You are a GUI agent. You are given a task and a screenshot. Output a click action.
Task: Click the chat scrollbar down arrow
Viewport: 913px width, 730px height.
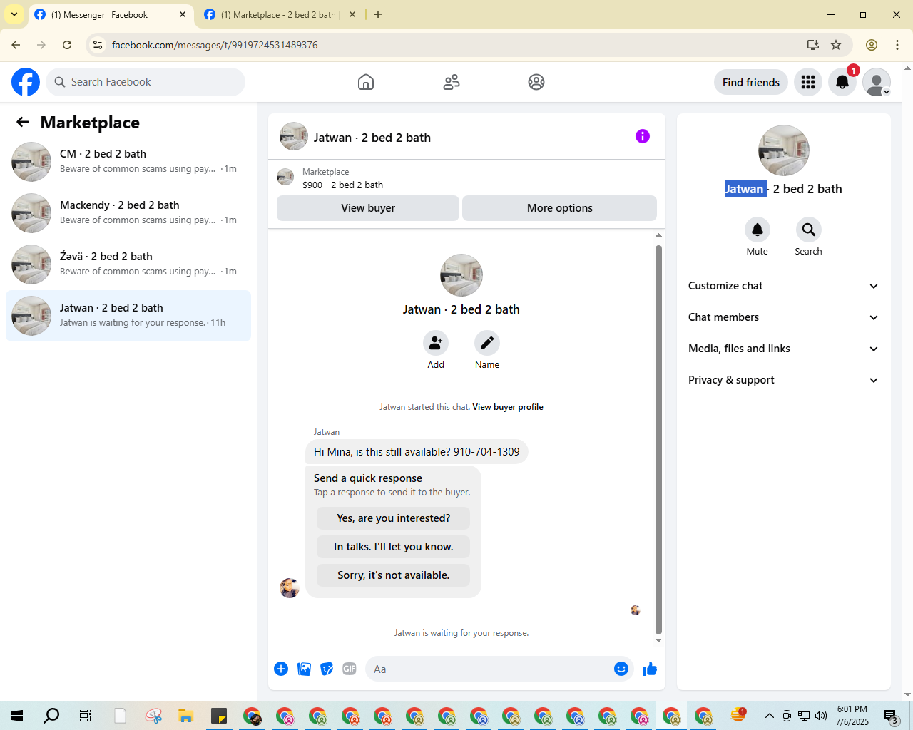(x=658, y=640)
